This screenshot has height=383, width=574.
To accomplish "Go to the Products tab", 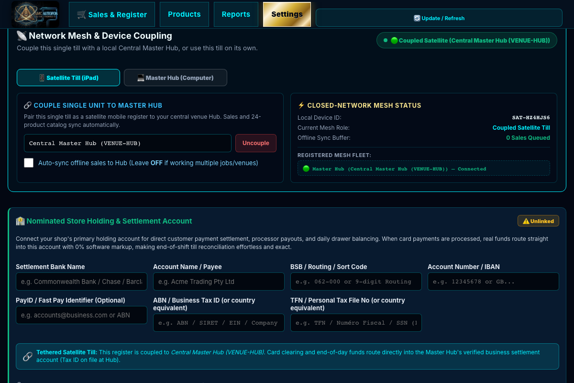I will [x=184, y=14].
